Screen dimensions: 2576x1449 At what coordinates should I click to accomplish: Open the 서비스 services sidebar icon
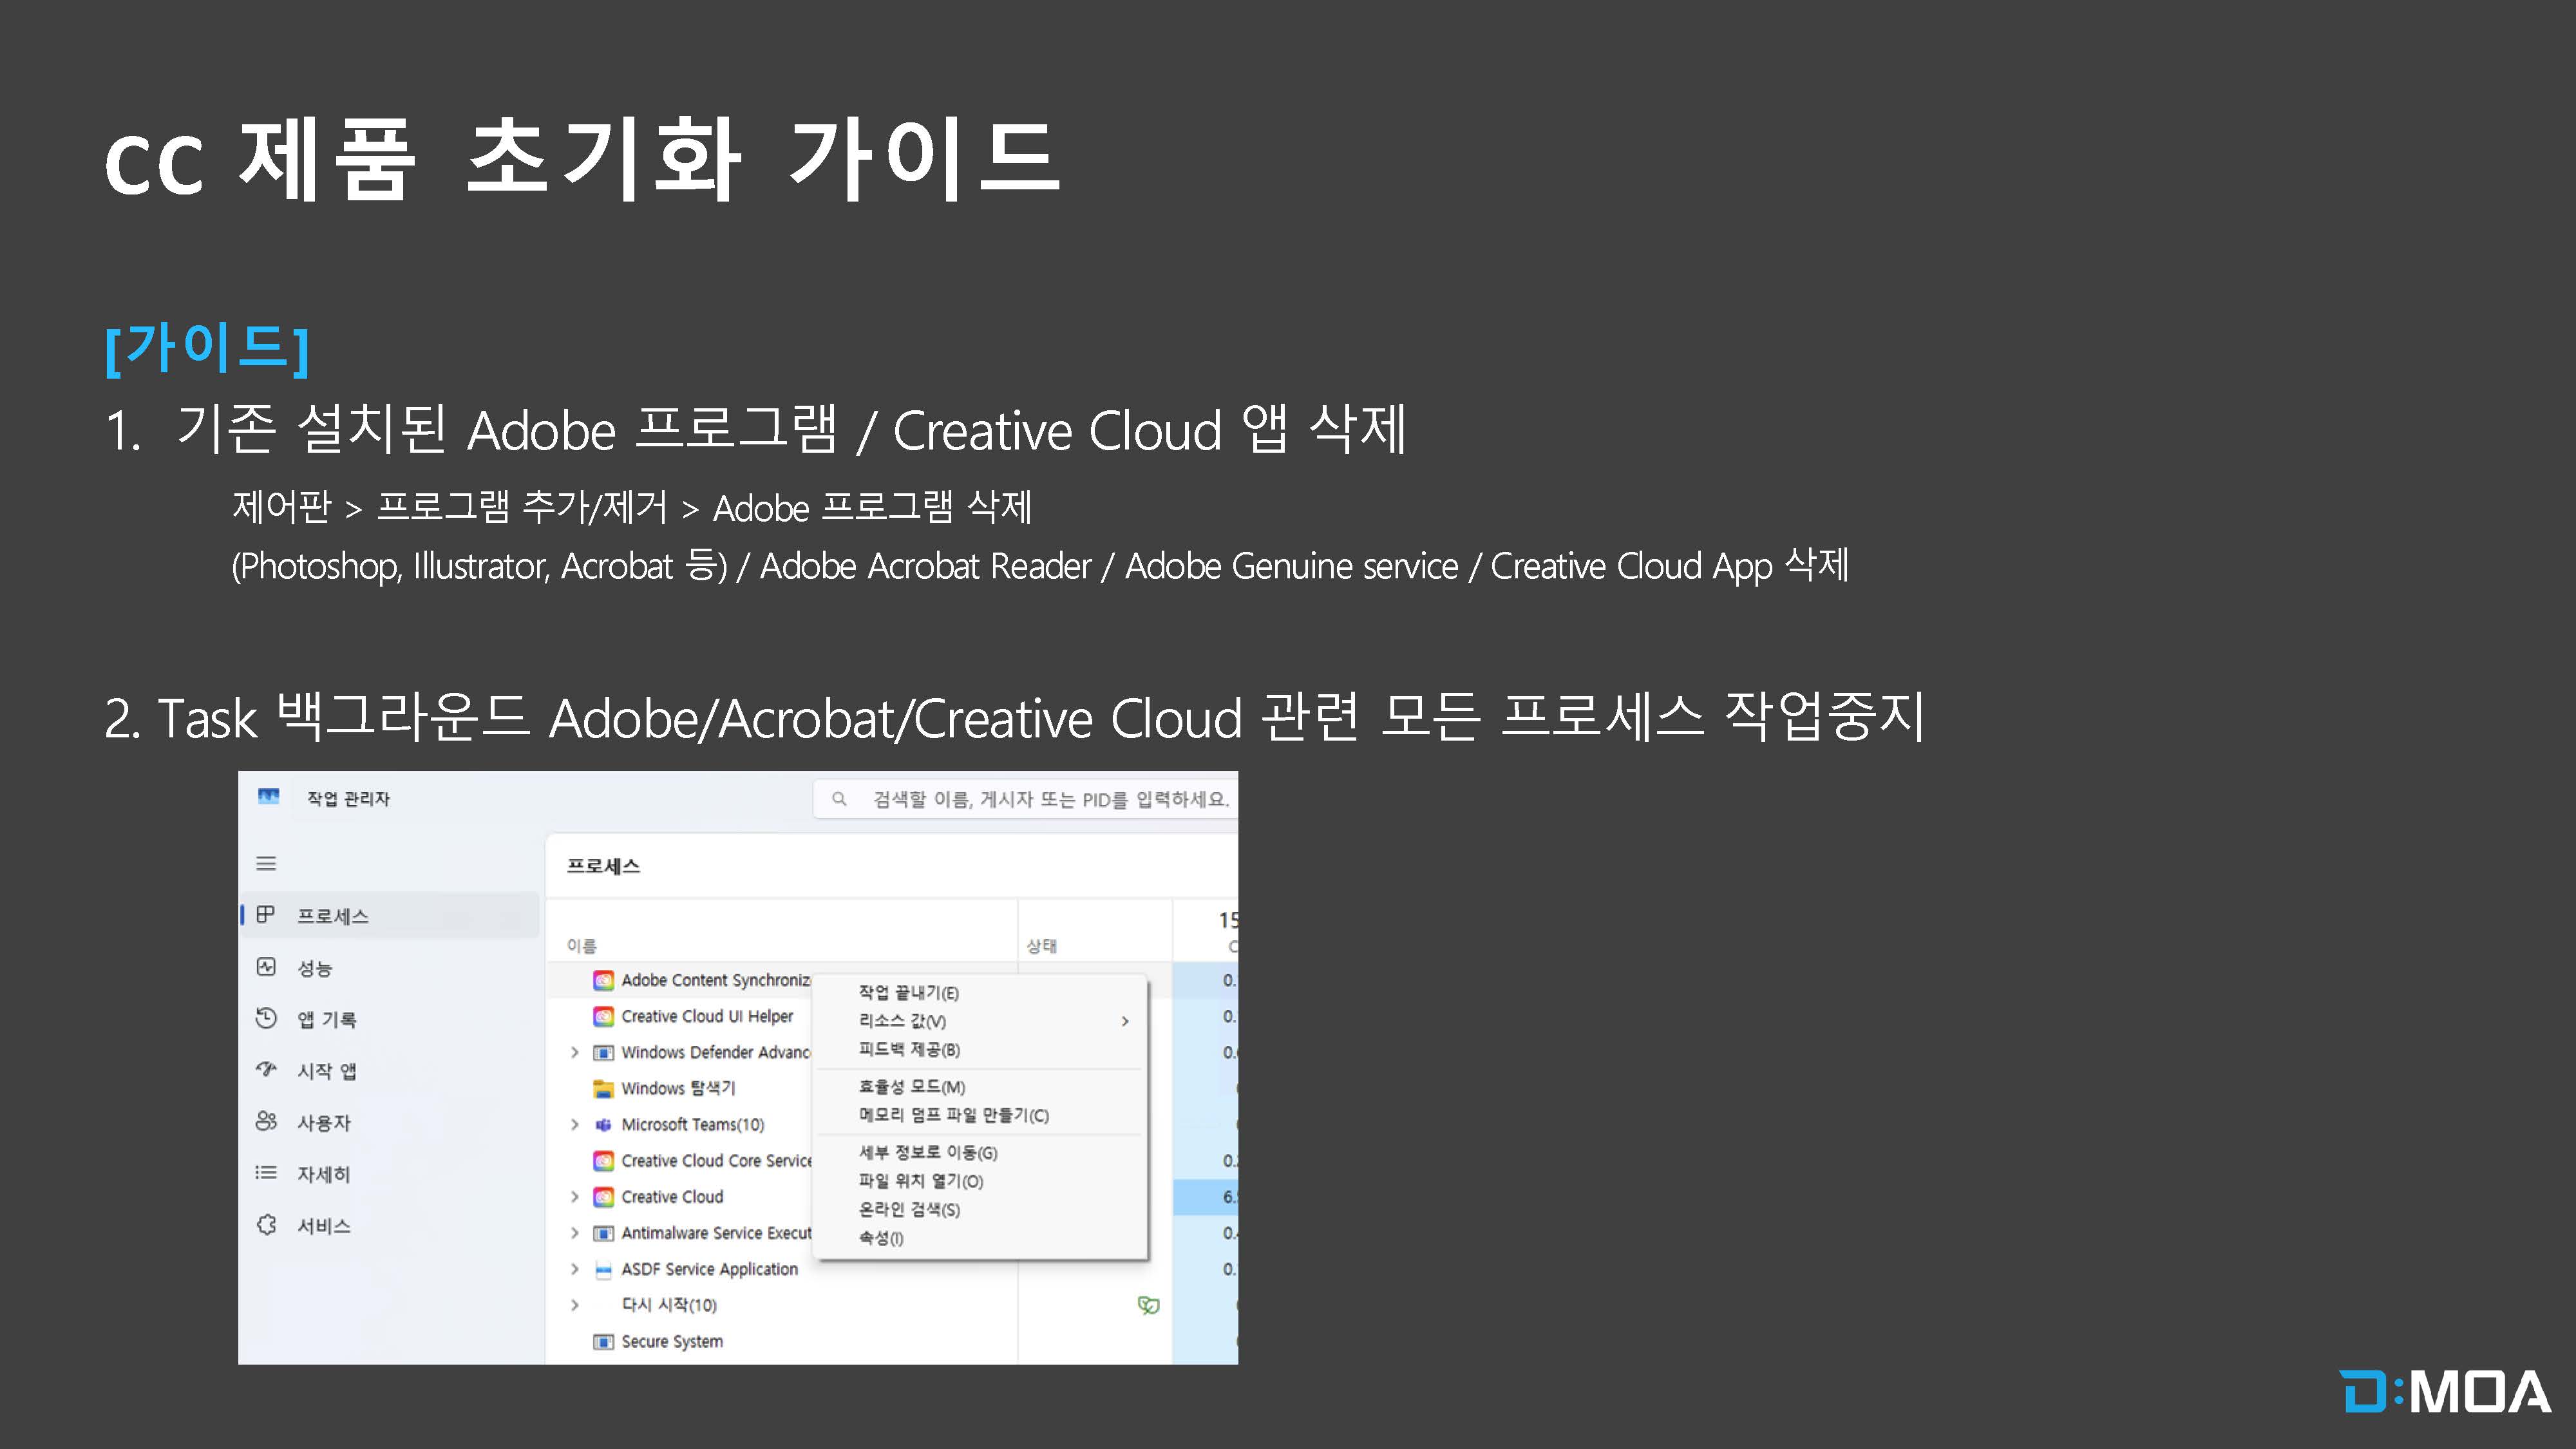(266, 1224)
